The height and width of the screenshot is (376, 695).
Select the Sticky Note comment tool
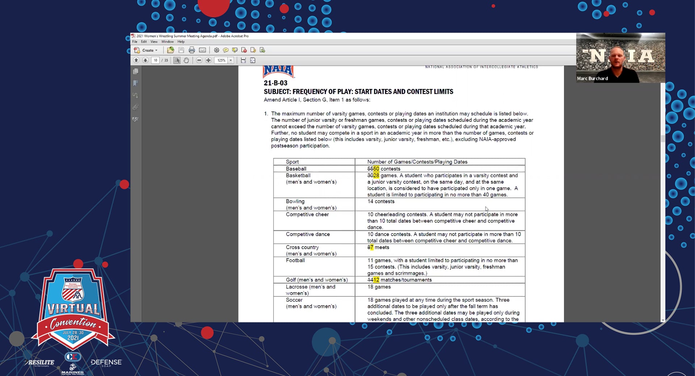point(226,50)
